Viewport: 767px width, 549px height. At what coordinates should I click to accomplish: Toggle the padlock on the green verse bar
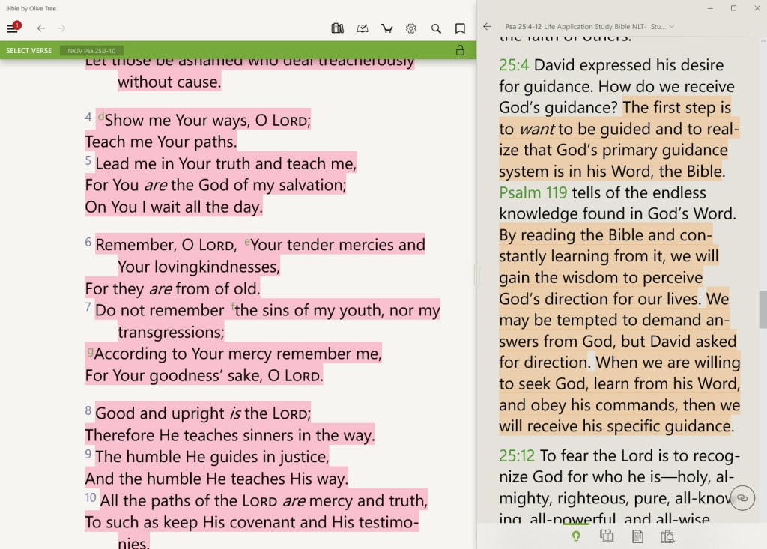pyautogui.click(x=461, y=50)
